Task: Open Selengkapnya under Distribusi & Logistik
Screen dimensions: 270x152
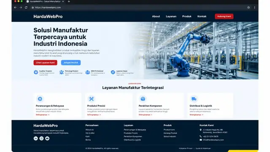Action: pyautogui.click(x=197, y=115)
